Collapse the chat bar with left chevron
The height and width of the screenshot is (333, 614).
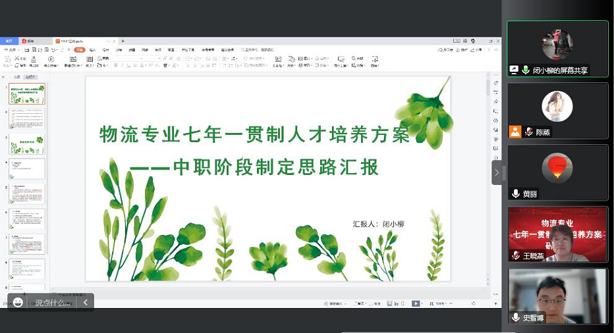[85, 303]
